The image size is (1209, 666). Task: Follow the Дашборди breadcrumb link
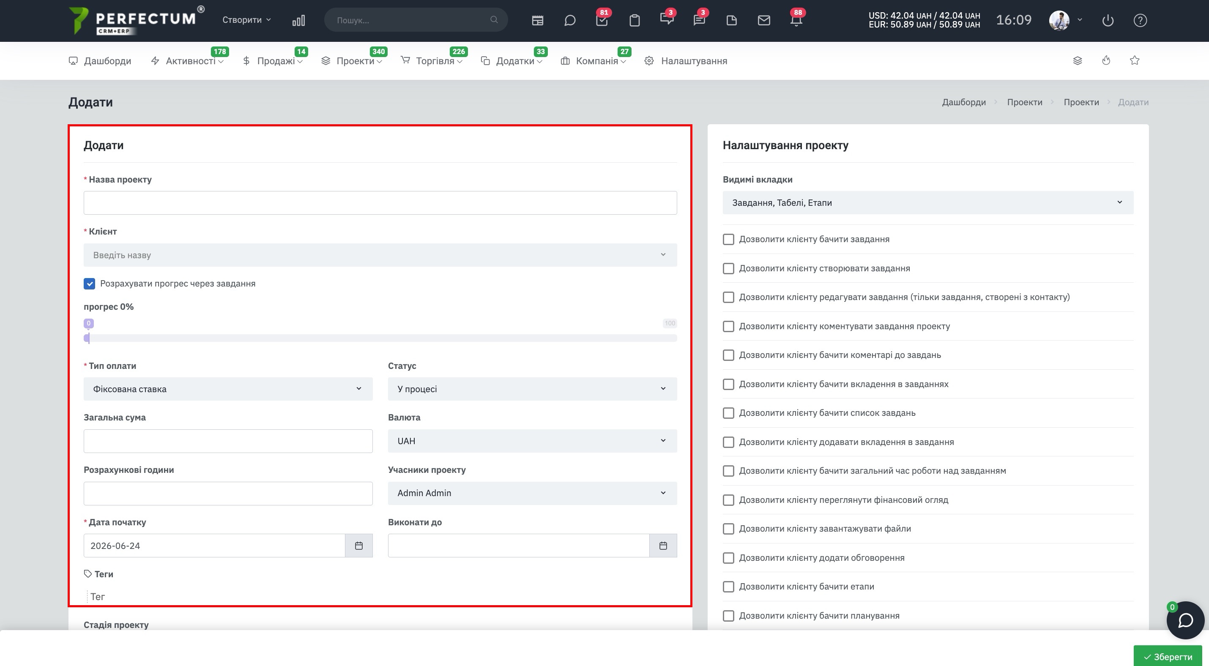click(x=963, y=102)
